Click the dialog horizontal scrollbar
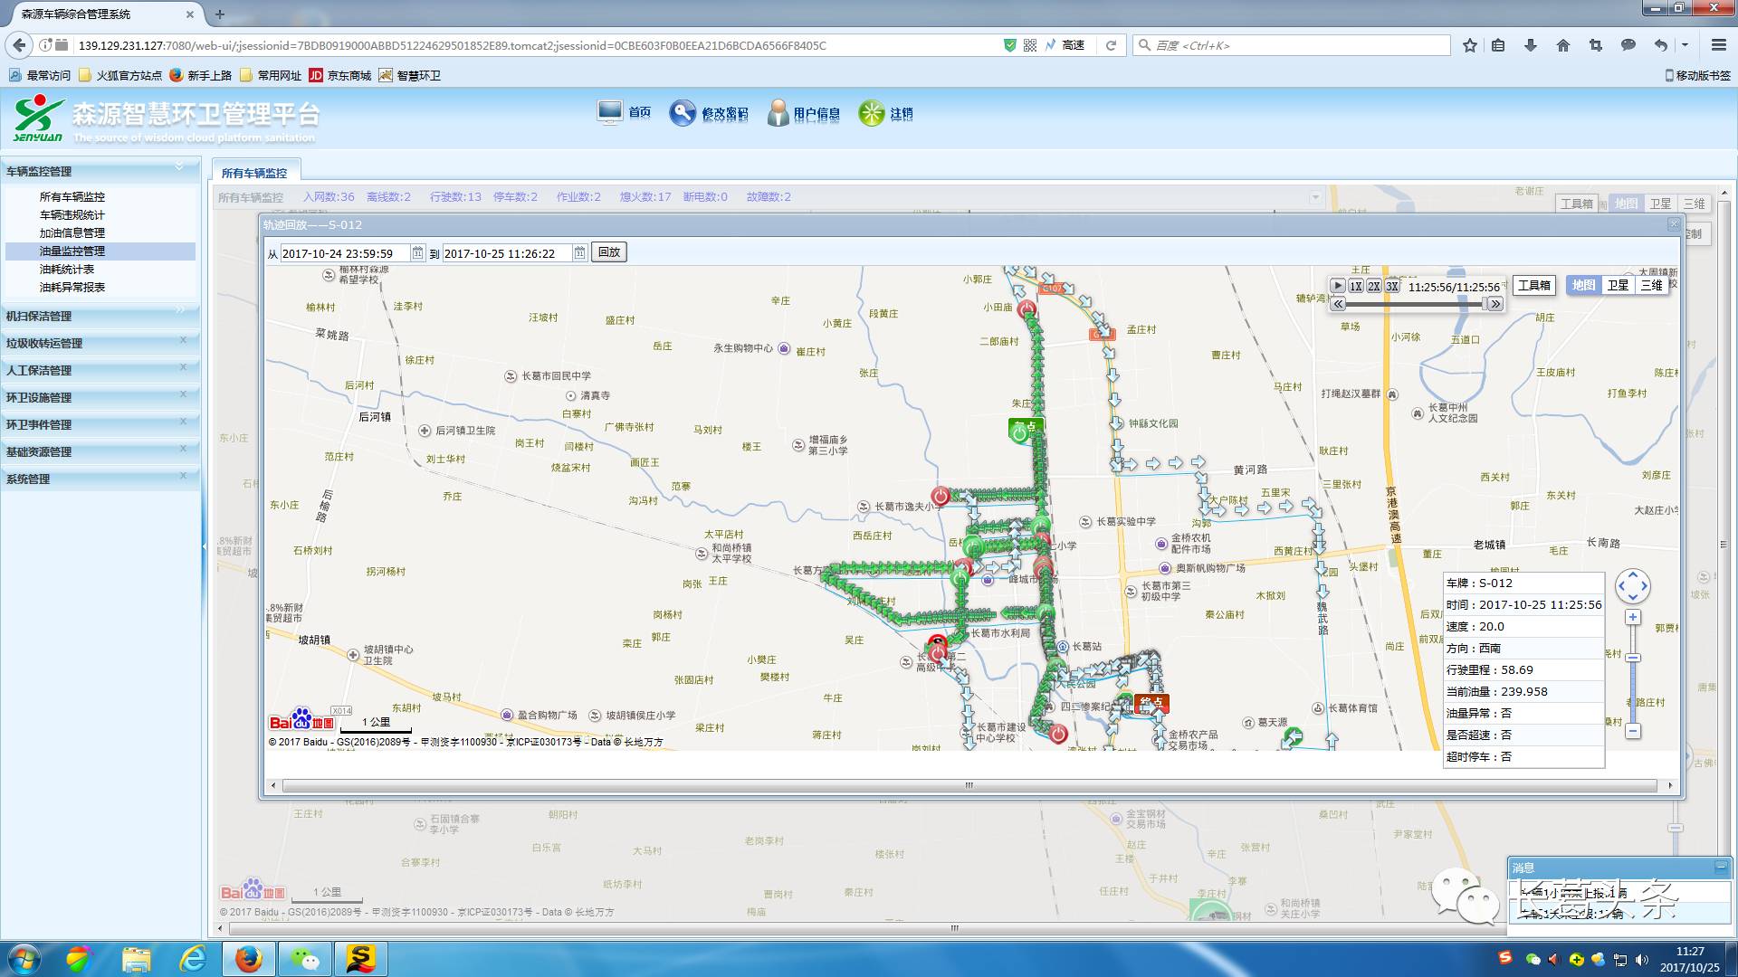1738x977 pixels. point(969,785)
